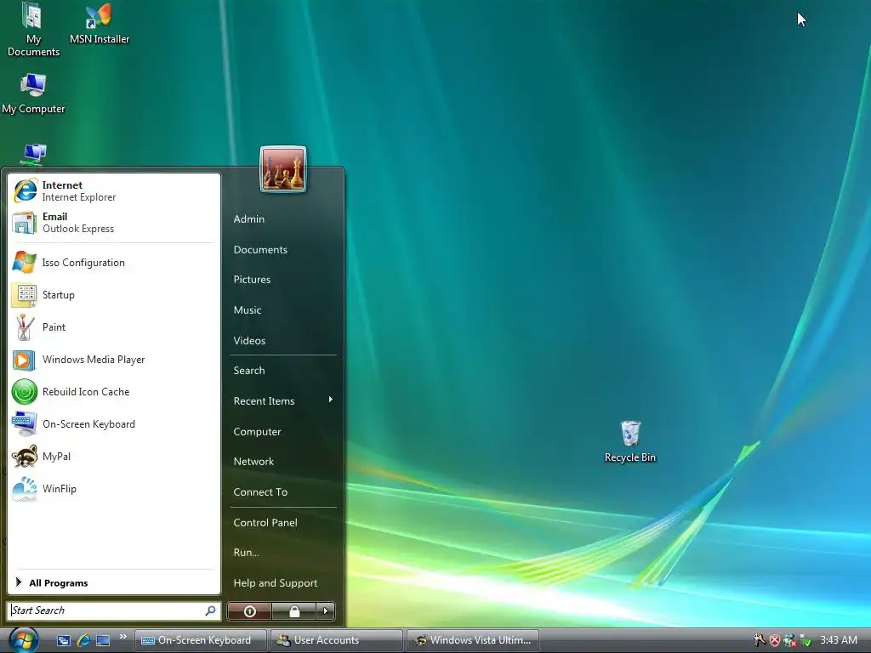
Task: Click the network disconnected tray icon
Action: [789, 640]
